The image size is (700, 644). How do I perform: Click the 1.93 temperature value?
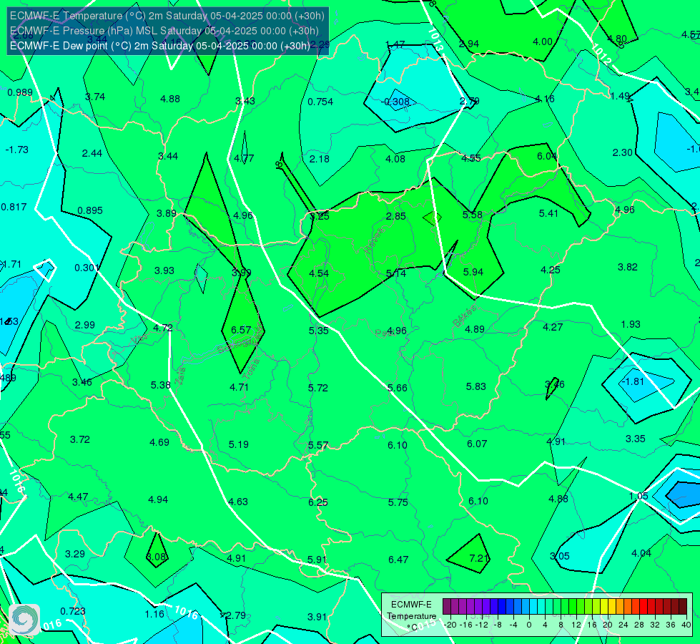pyautogui.click(x=631, y=324)
